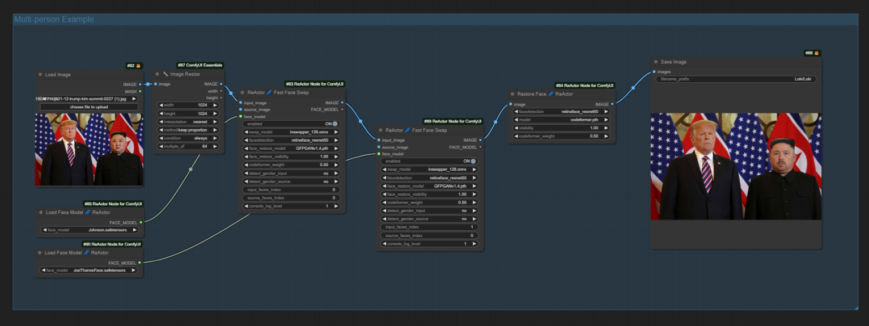Collapse node #89 Fast Face Swap via its title dot
Viewport: 869px width, 326px height.
[380, 130]
